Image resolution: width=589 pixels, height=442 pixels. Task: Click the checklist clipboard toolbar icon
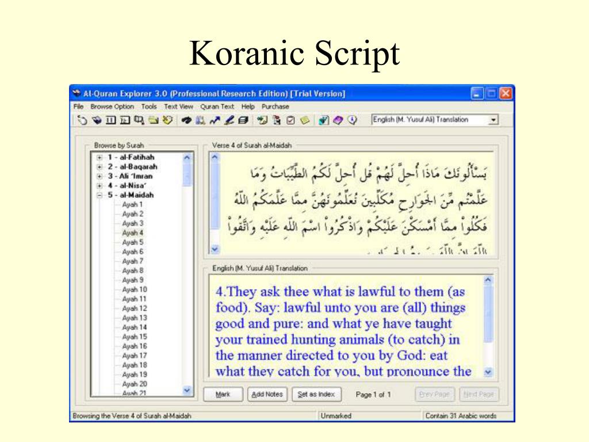coord(290,120)
